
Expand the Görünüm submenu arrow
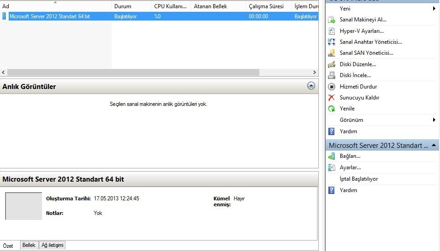[x=434, y=120]
